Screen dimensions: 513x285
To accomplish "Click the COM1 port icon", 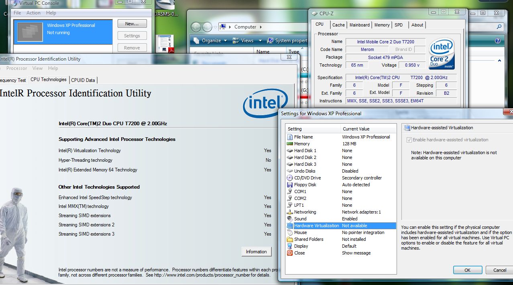I will [290, 191].
